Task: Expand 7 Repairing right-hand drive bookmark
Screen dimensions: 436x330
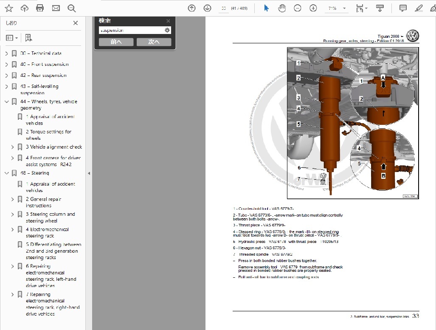Action: pyautogui.click(x=12, y=294)
